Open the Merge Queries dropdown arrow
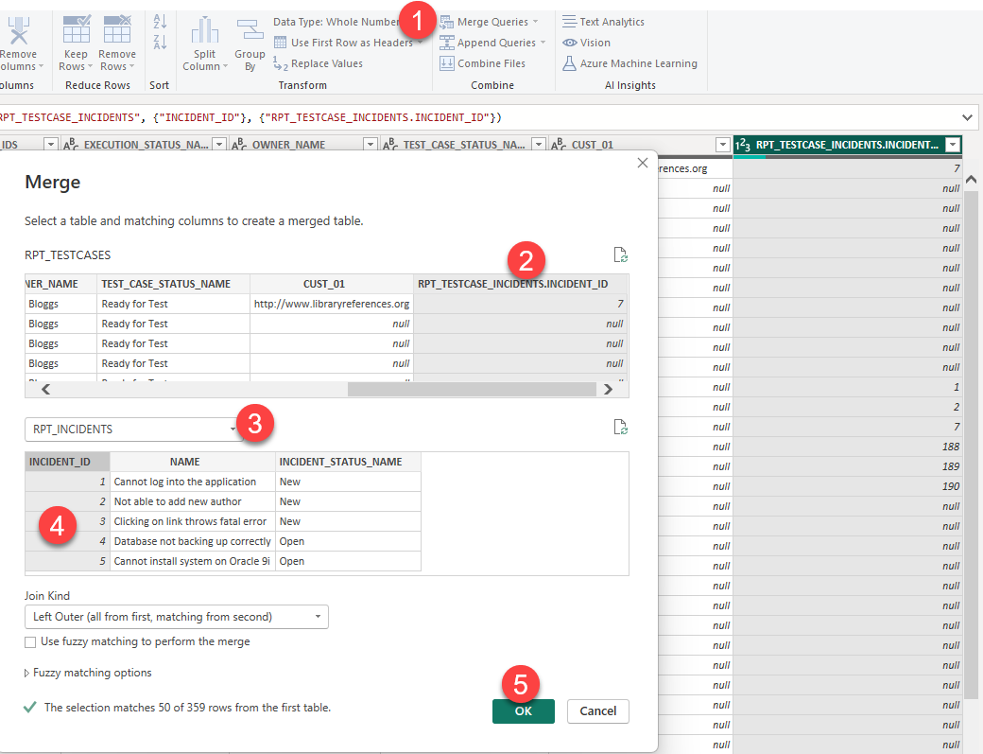The height and width of the screenshot is (754, 983). coord(535,22)
